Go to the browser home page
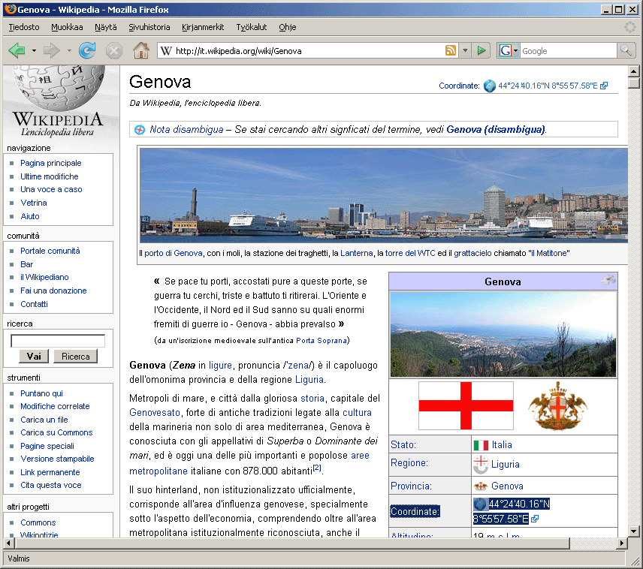This screenshot has width=643, height=569. (140, 50)
